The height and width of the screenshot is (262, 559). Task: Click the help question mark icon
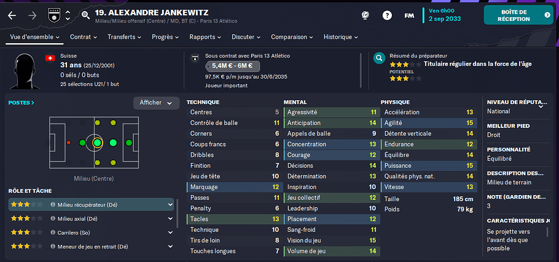387,15
